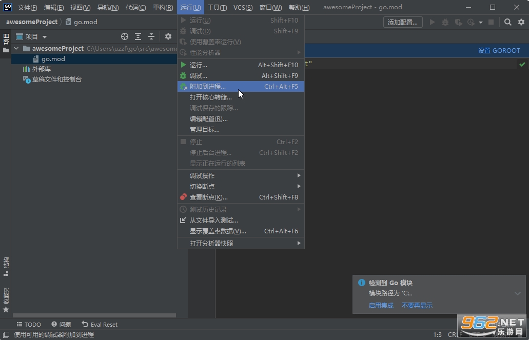
Task: Click the GoLand app icon in title bar
Action: tap(7, 7)
